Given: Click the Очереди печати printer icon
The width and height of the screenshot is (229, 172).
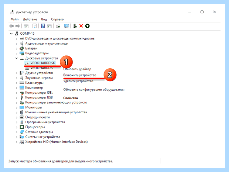Looking at the screenshot, I should [22, 117].
